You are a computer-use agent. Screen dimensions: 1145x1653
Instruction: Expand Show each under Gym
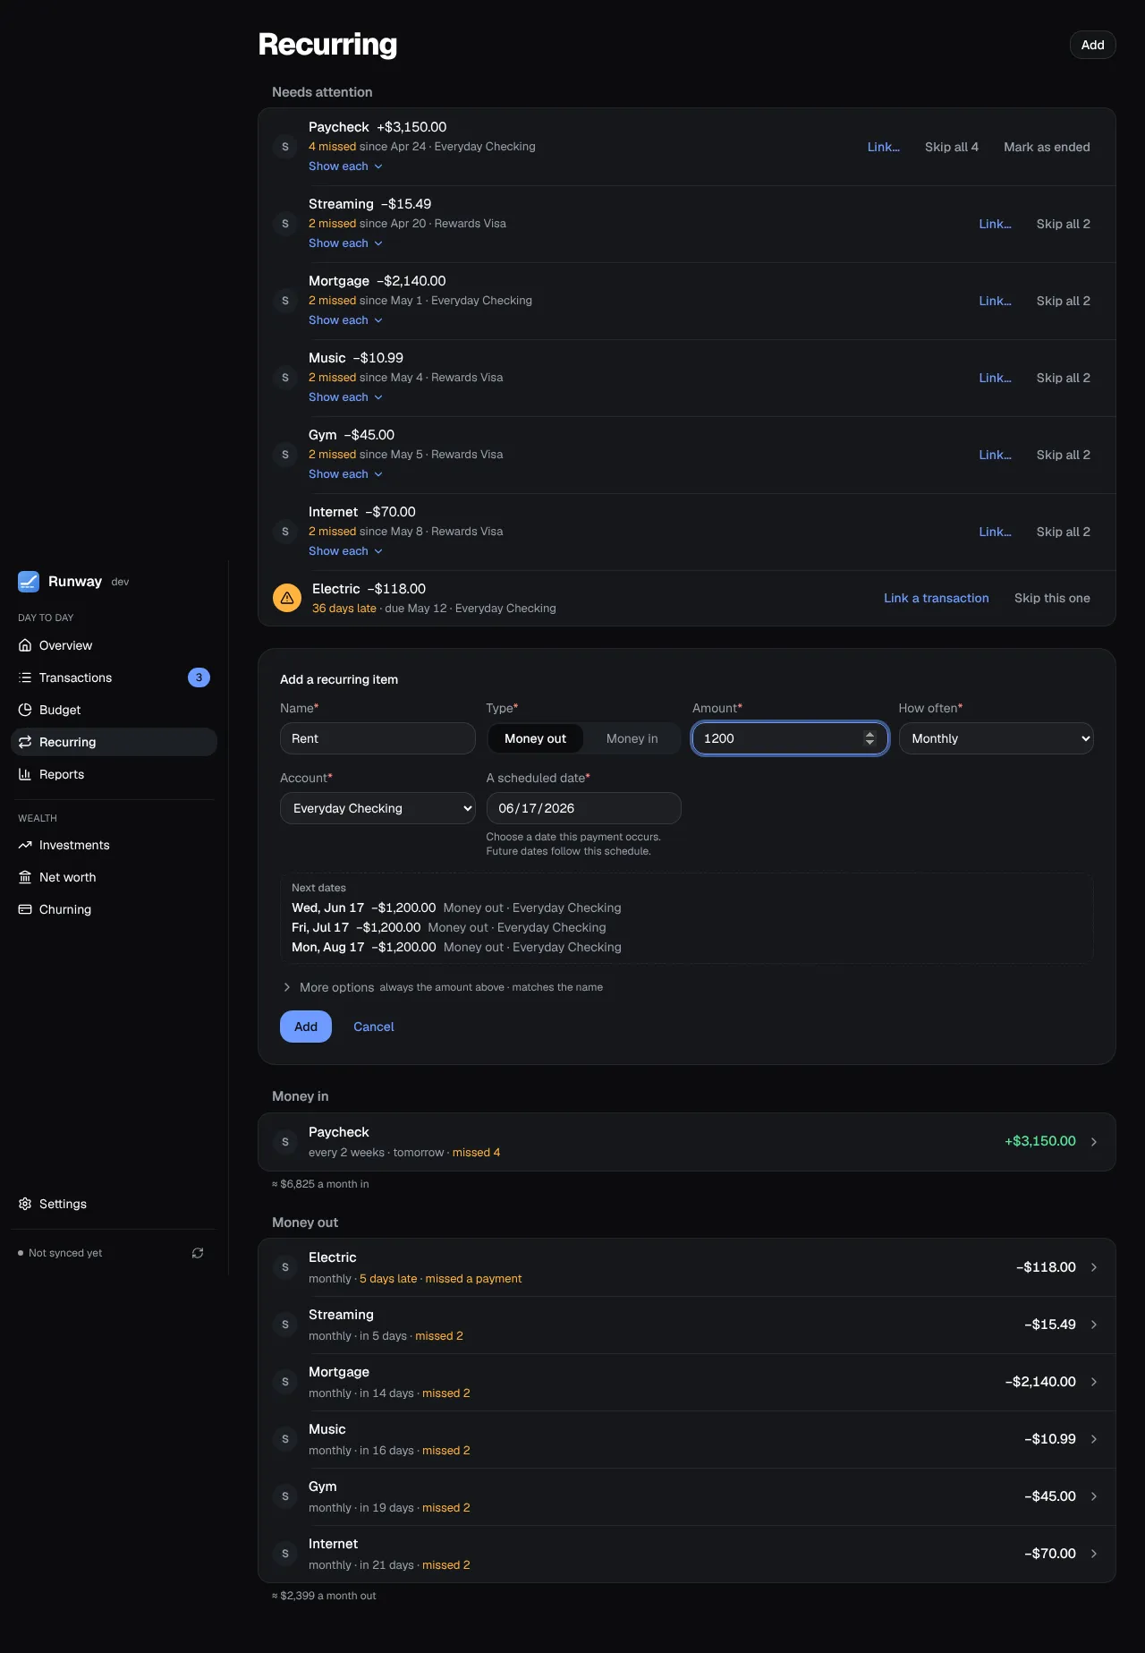pos(345,474)
